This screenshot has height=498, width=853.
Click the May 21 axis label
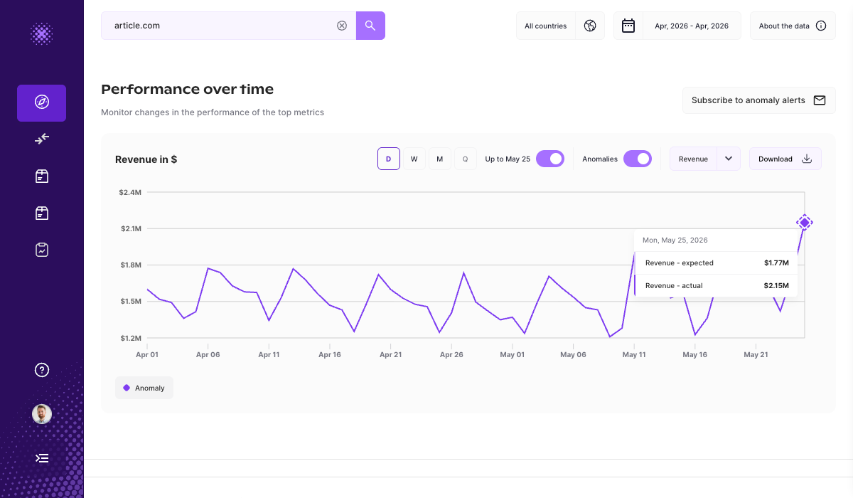pyautogui.click(x=756, y=354)
